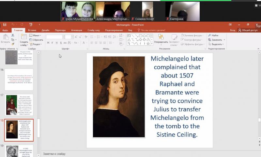
Task: Open the Файл tab
Action: tap(5, 30)
